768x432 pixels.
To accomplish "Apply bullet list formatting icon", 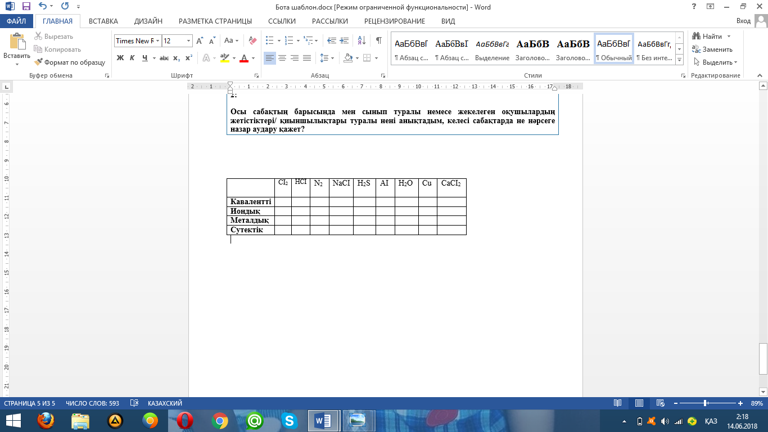I will [269, 40].
